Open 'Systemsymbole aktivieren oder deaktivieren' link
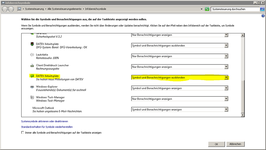 44,121
